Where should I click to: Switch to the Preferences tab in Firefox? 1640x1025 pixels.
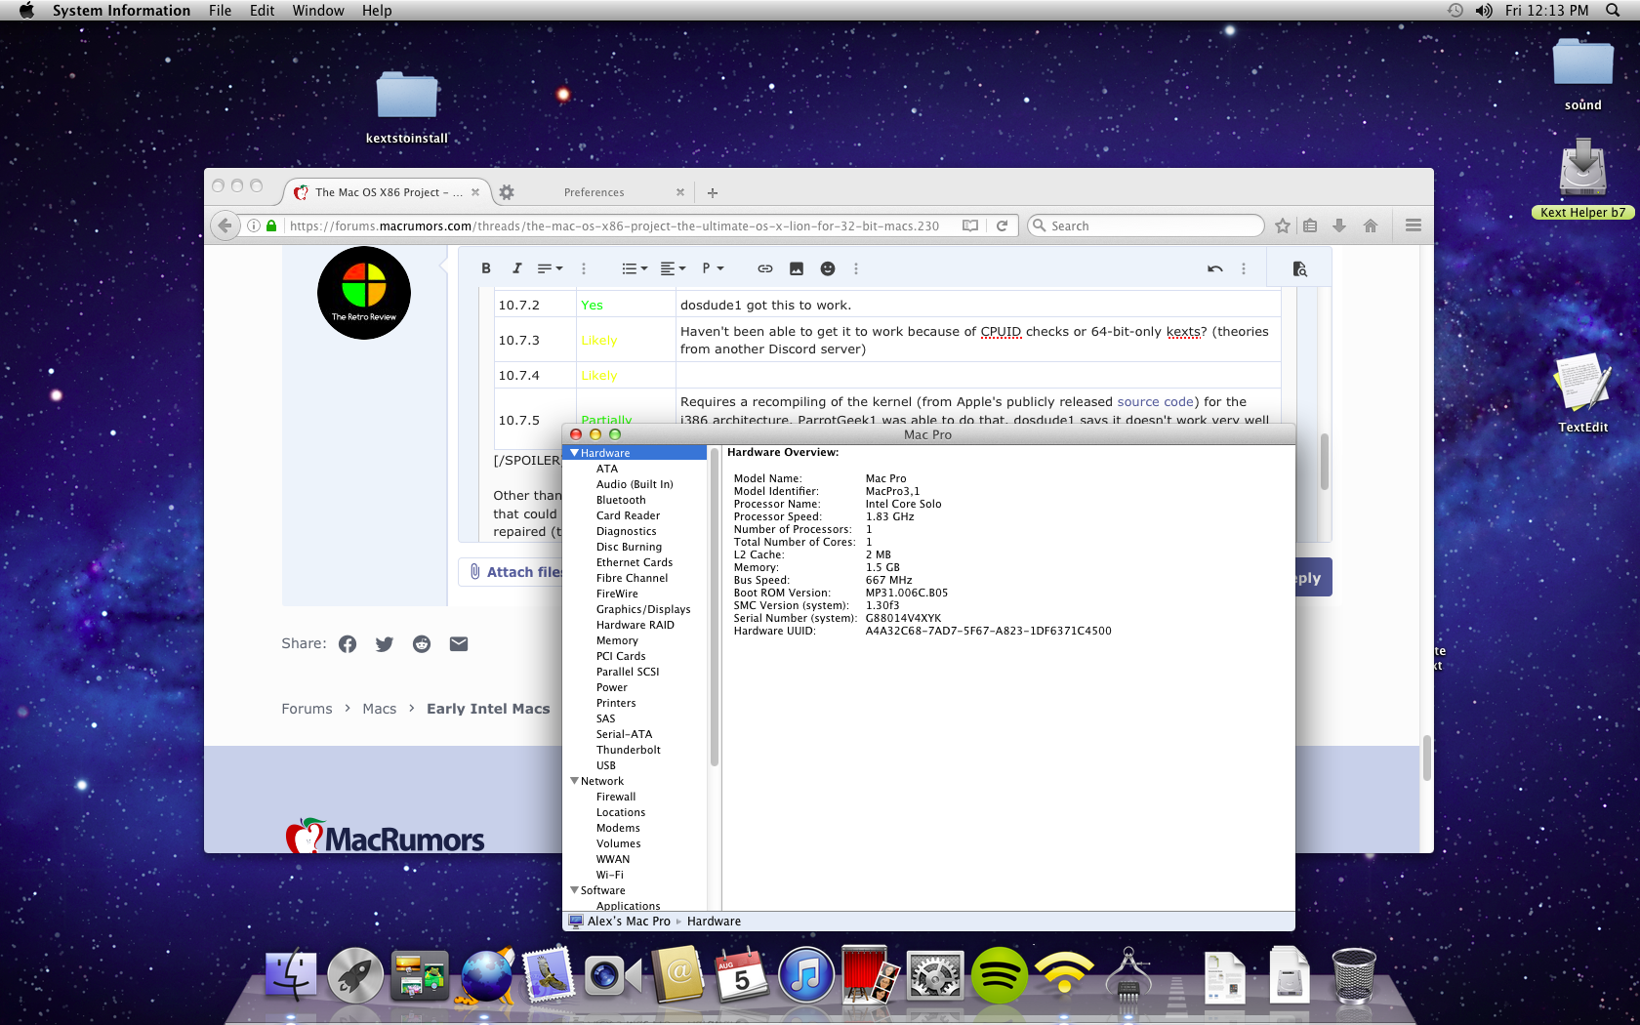point(594,192)
